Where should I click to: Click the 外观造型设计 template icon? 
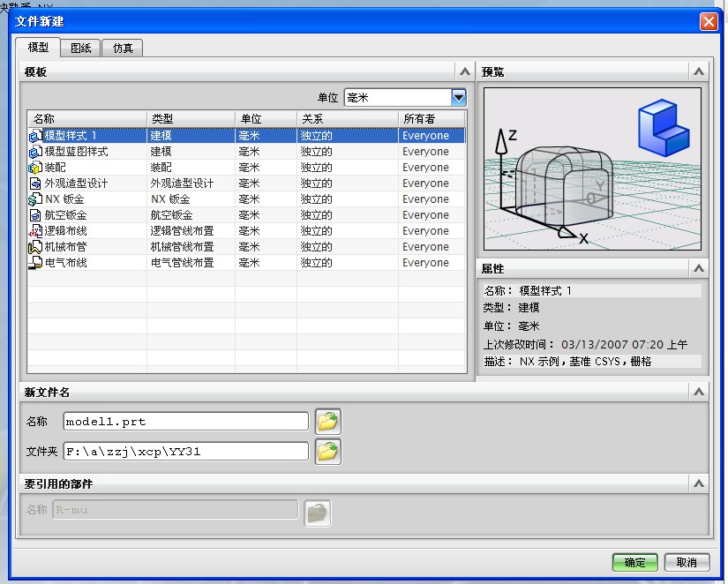(35, 183)
